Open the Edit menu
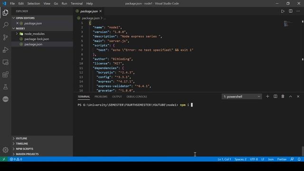 [21, 3]
